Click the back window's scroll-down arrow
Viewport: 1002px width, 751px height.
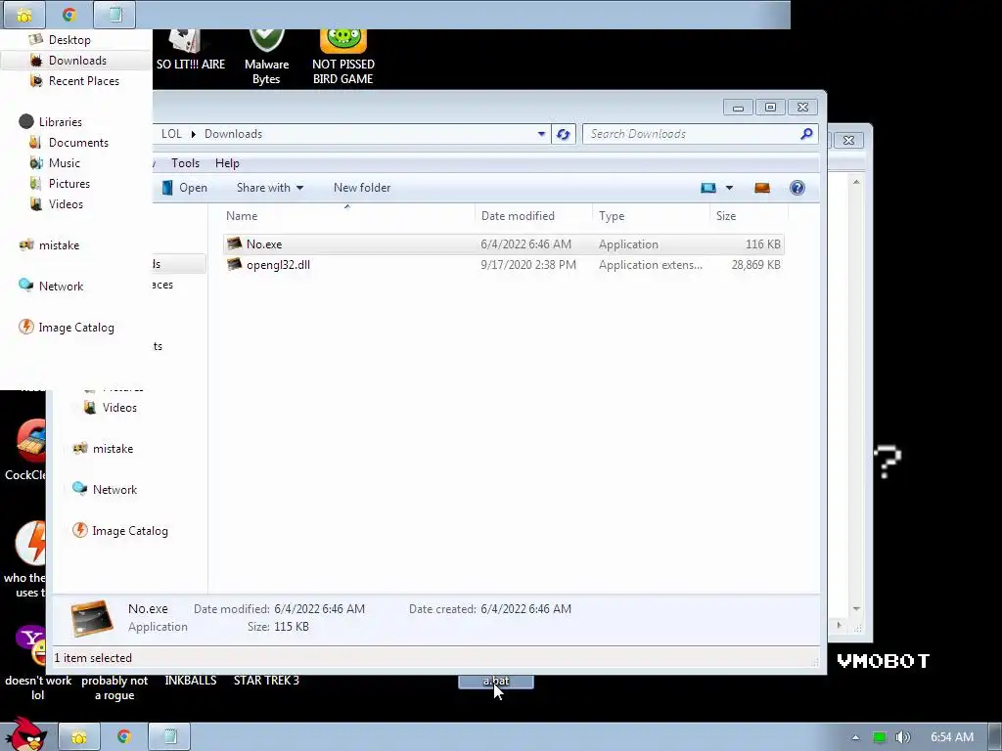pyautogui.click(x=856, y=608)
